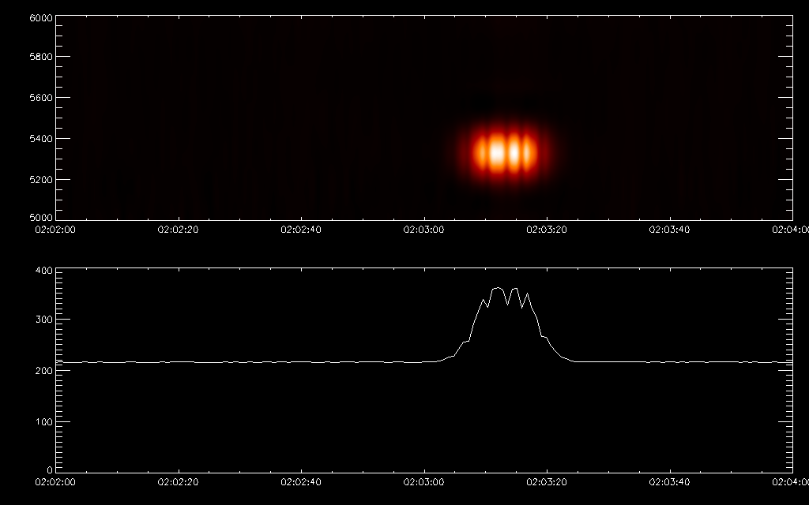Click the 5200 frequency axis label
The image size is (809, 505).
point(42,180)
